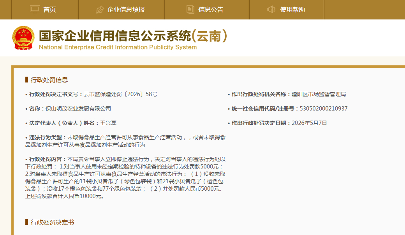Open the 首页 navigation tab
The image size is (405, 235).
[49, 10]
